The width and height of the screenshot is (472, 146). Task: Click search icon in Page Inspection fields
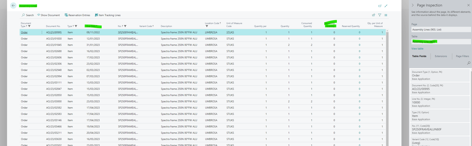coord(468,63)
